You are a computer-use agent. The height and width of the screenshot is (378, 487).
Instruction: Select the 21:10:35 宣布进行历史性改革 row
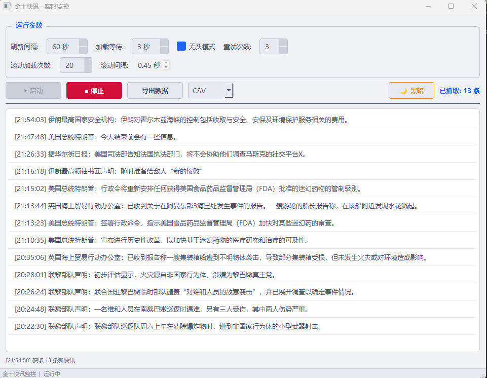(243, 240)
